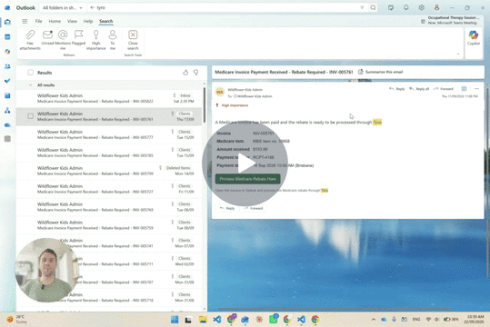Image resolution: width=490 pixels, height=327 pixels.
Task: Open the email for INV-005769
Action: coord(109,207)
